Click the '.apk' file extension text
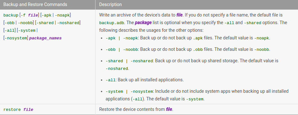This screenshot has height=115, width=298. 198,38
